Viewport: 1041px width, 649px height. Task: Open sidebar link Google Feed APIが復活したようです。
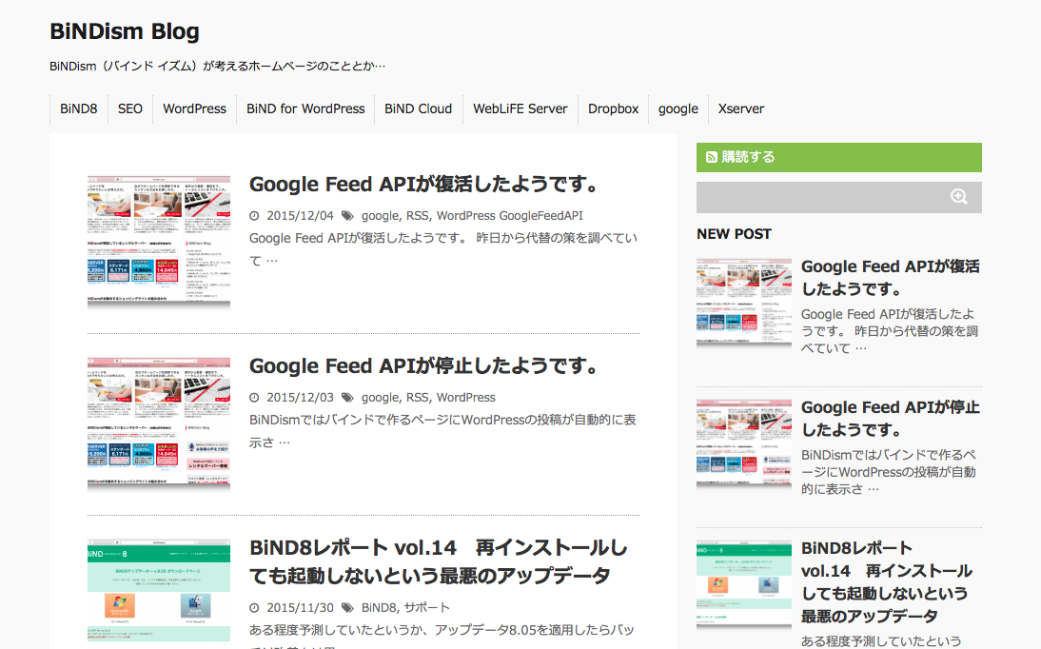[x=891, y=278]
